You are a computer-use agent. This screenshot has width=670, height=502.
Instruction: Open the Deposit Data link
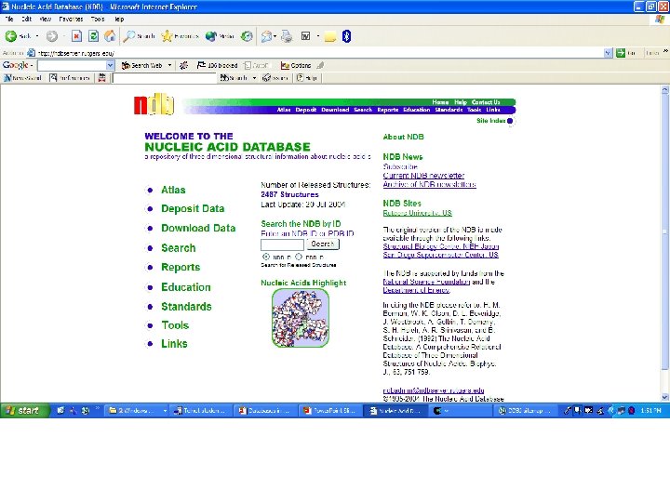coord(193,209)
